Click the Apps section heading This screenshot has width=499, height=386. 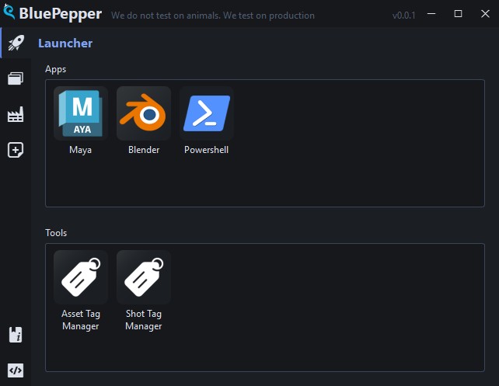[x=56, y=69]
